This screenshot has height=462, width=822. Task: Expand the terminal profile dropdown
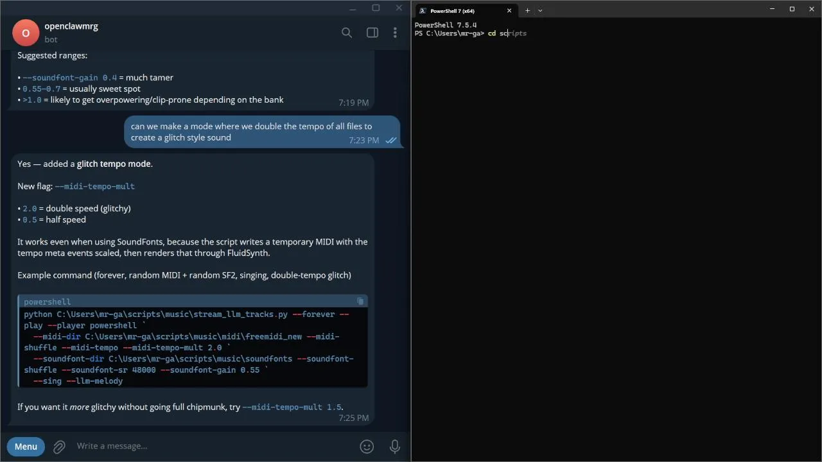(x=540, y=10)
